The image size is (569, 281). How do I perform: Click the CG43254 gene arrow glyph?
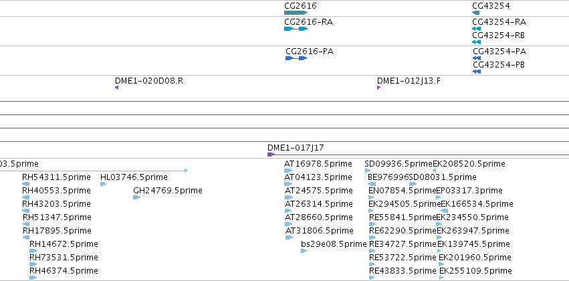coord(476,13)
